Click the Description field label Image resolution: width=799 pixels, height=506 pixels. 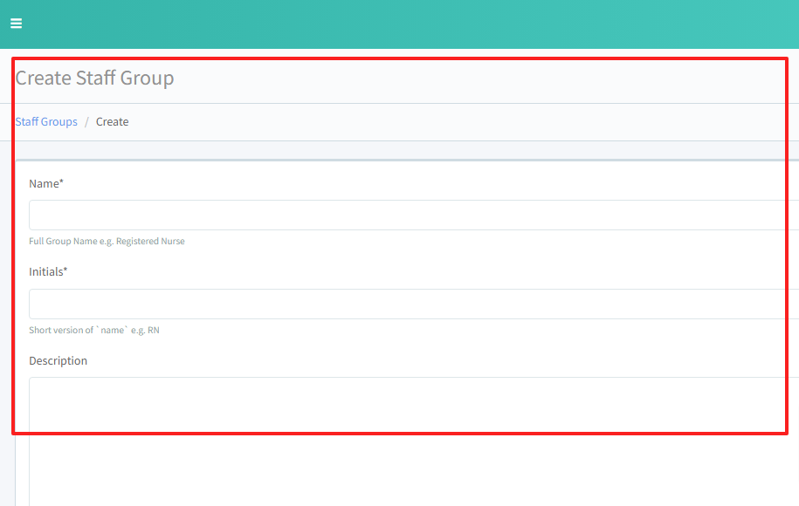(58, 361)
